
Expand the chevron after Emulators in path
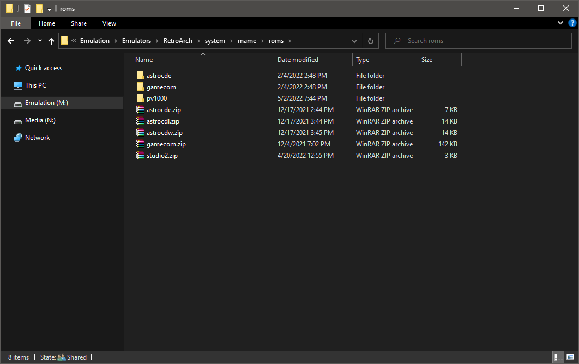pos(158,41)
